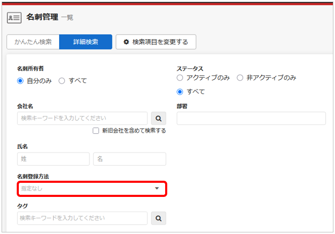The image size is (335, 234).
Task: Select すべて under 名刺所有者
Action: tap(62, 80)
